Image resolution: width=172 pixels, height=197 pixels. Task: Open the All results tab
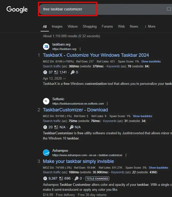[x=45, y=27]
